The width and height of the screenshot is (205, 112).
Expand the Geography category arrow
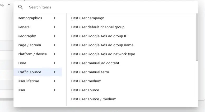[x=55, y=36]
